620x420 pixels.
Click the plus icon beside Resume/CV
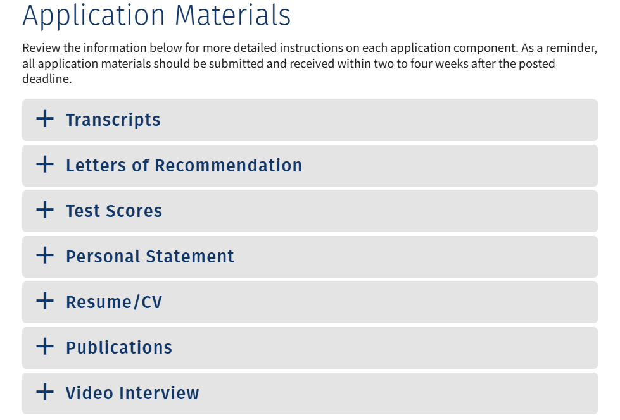(x=45, y=300)
